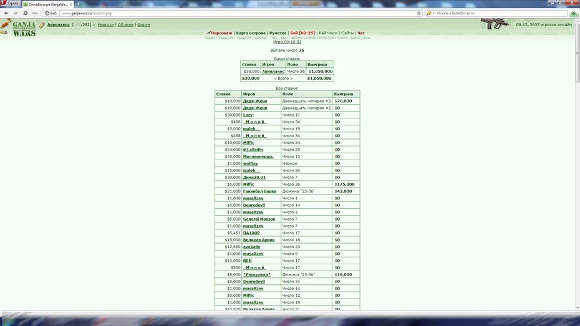The image size is (580, 326).
Task: Open the Об игре link
Action: [125, 25]
